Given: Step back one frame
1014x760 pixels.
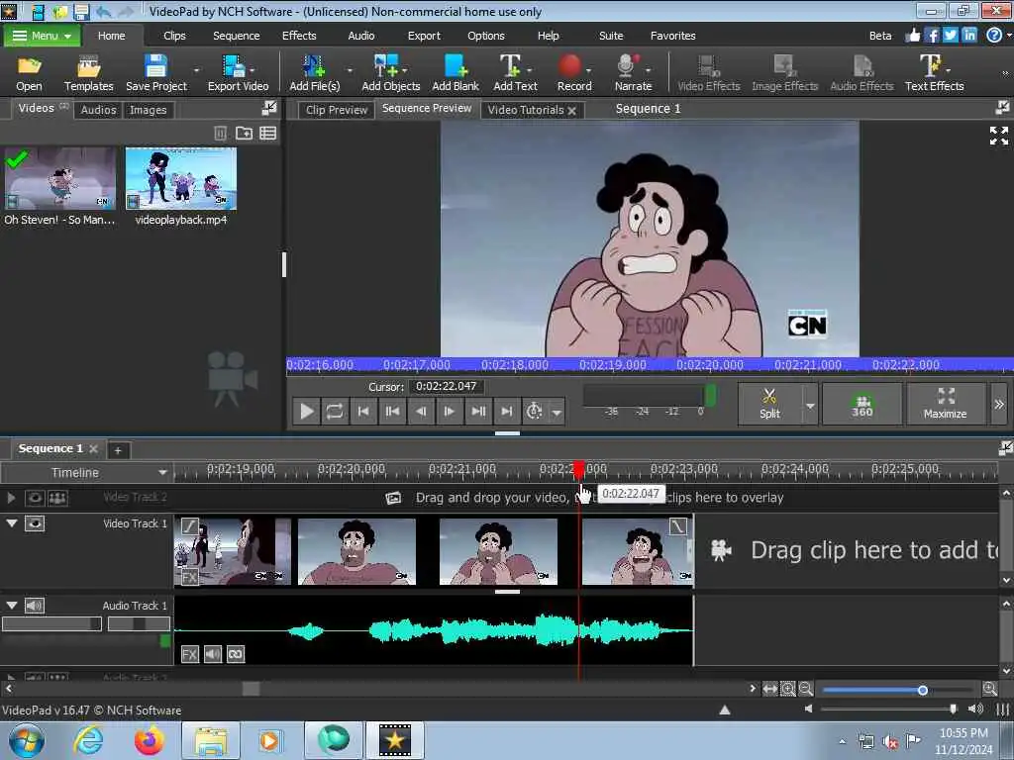Looking at the screenshot, I should tap(420, 411).
